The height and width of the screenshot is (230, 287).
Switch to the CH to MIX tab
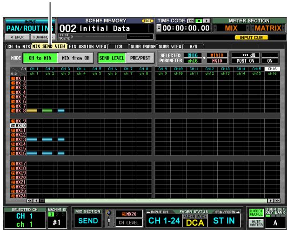tap(19, 46)
